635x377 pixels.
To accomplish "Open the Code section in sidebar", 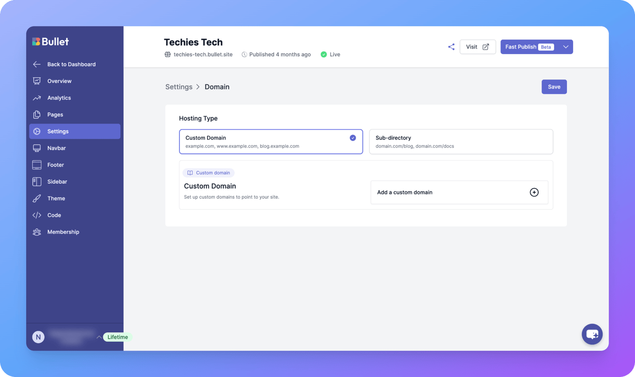I will click(54, 215).
